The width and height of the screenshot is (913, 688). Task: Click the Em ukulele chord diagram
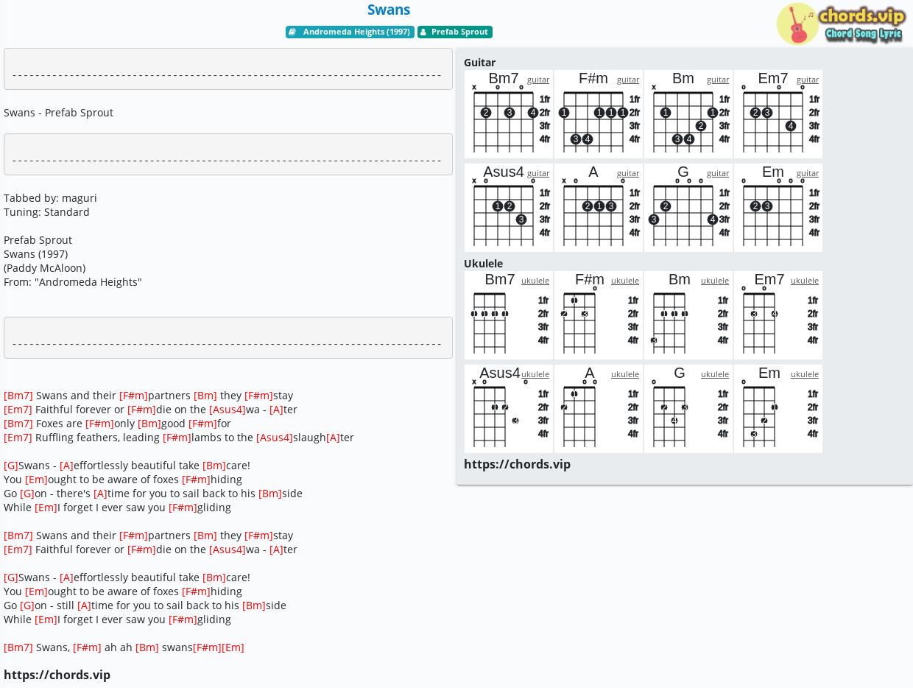click(778, 409)
